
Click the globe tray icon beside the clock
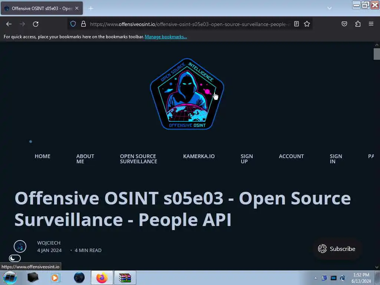[x=343, y=278]
